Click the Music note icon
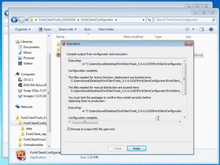This screenshot has height=165, width=220. coord(20,53)
